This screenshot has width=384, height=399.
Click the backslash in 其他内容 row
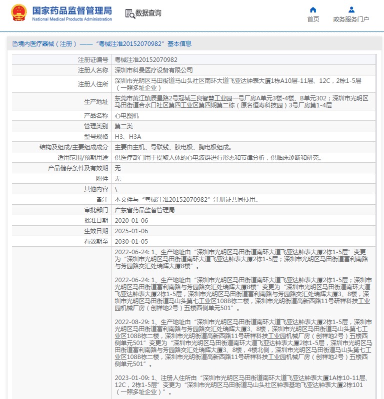coord(116,189)
